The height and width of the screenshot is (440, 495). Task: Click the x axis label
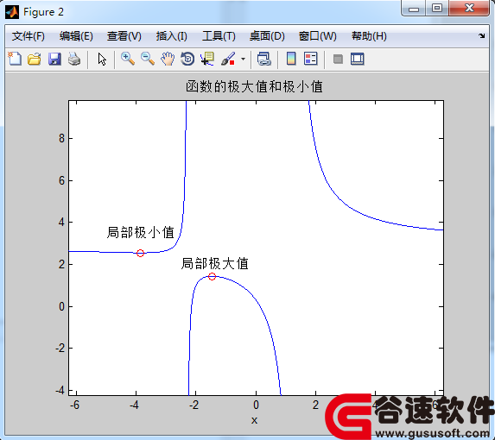[x=254, y=420]
